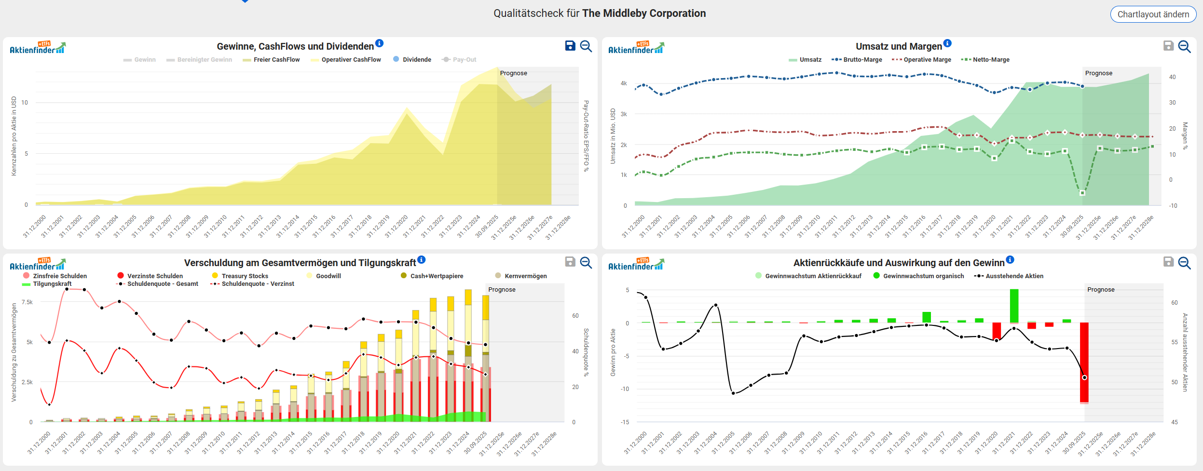Toggle Treasury Stocks legend item
The width and height of the screenshot is (1203, 471).
(x=244, y=276)
